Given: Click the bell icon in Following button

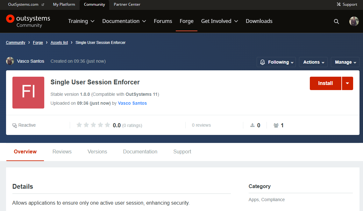Looking at the screenshot, I should click(x=262, y=62).
